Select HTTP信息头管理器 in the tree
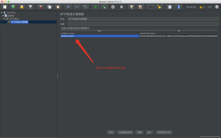 pyautogui.click(x=19, y=22)
